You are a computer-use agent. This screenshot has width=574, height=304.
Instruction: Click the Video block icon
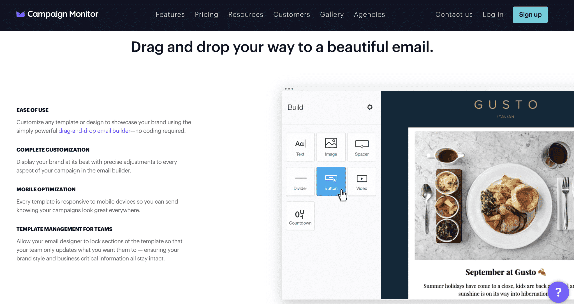click(x=362, y=182)
